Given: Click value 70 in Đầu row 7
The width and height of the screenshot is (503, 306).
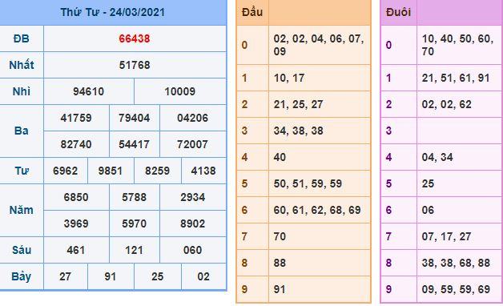Looking at the screenshot, I should 280,236.
